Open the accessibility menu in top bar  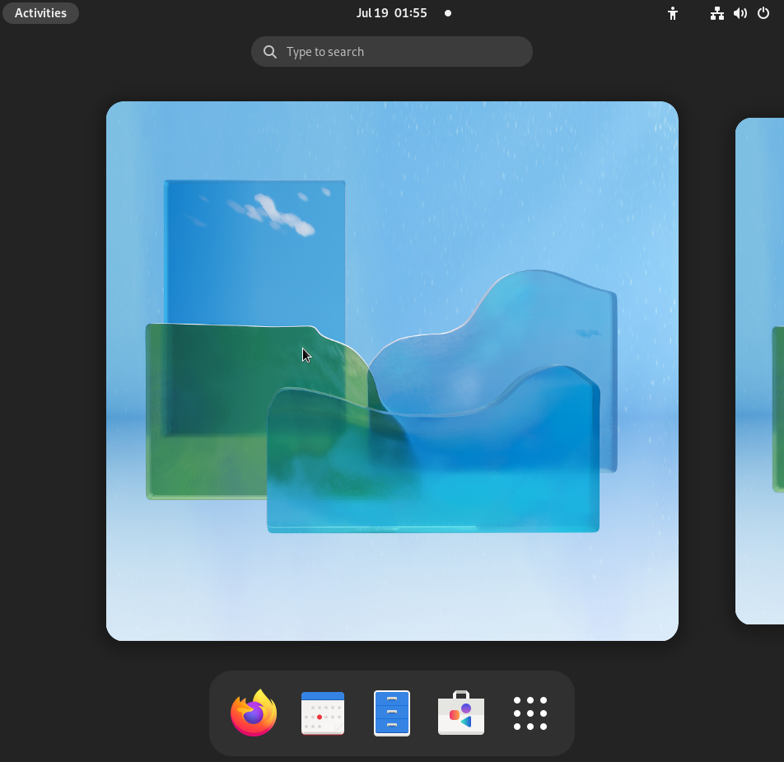pos(673,13)
